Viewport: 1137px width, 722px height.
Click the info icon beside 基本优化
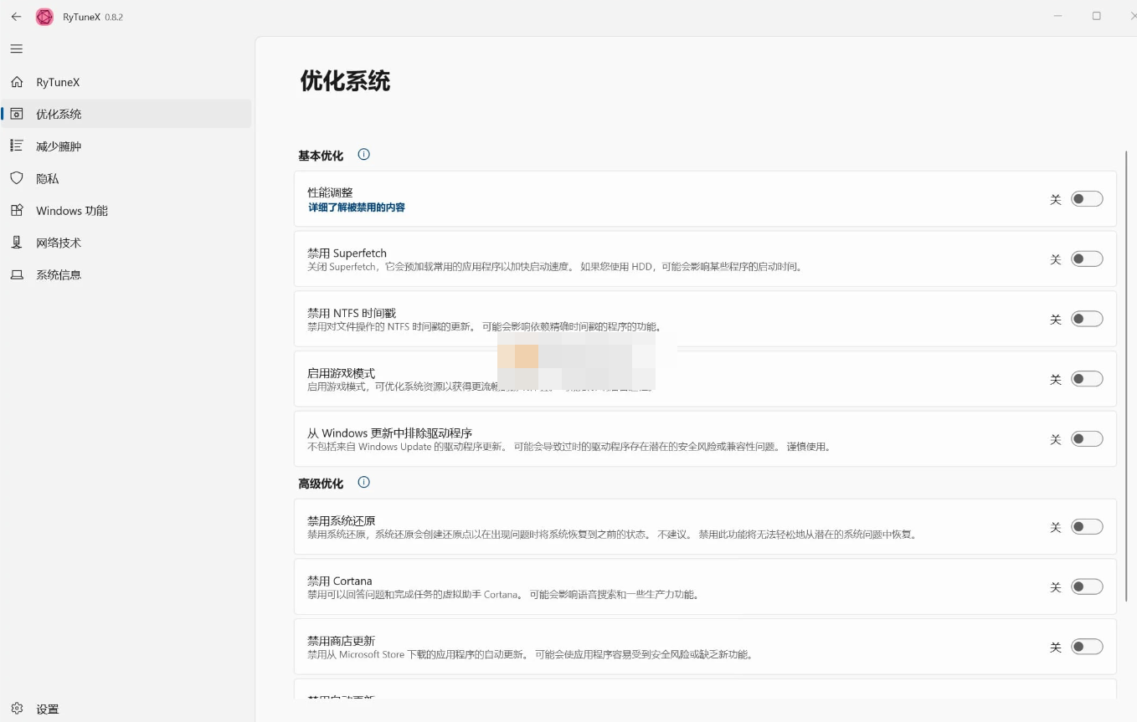(x=363, y=154)
